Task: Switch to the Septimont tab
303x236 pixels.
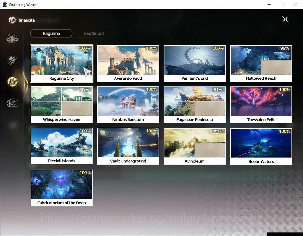Action: (94, 33)
